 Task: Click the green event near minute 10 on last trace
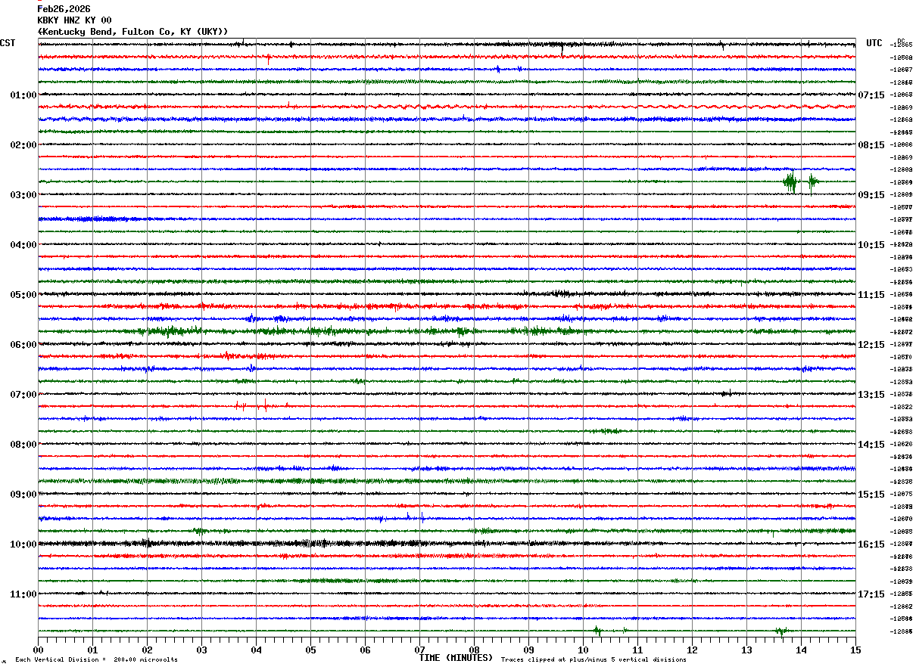tap(597, 630)
